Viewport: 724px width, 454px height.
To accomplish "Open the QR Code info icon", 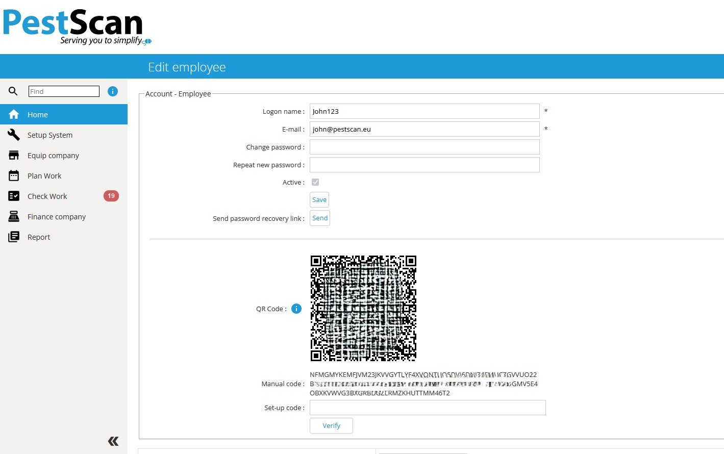I will click(296, 309).
